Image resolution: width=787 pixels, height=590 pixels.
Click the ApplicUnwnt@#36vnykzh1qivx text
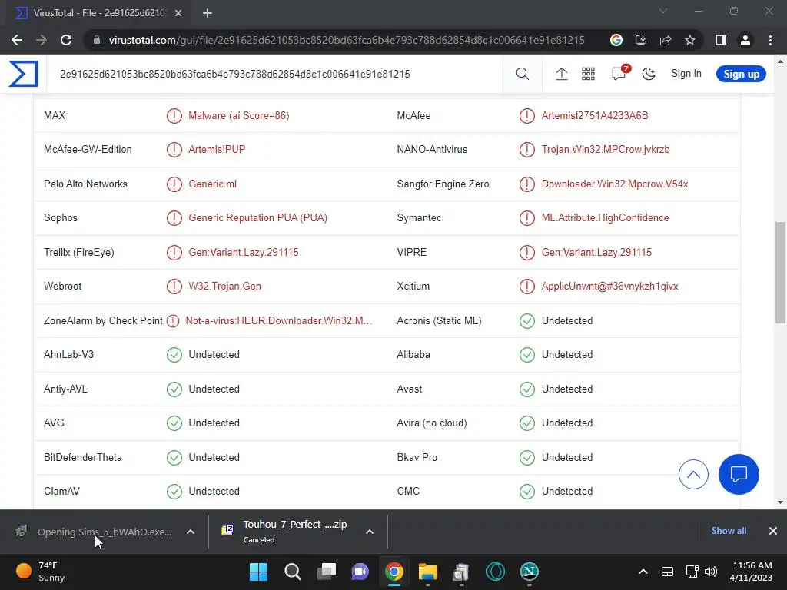[609, 287]
